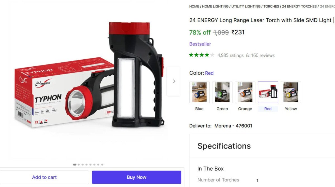Select the Blue color thumbnail
335x187 pixels.
click(199, 92)
